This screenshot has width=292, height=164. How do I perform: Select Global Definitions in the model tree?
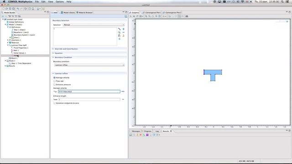tap(16, 22)
